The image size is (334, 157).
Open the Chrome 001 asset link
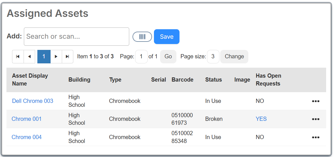coord(26,119)
